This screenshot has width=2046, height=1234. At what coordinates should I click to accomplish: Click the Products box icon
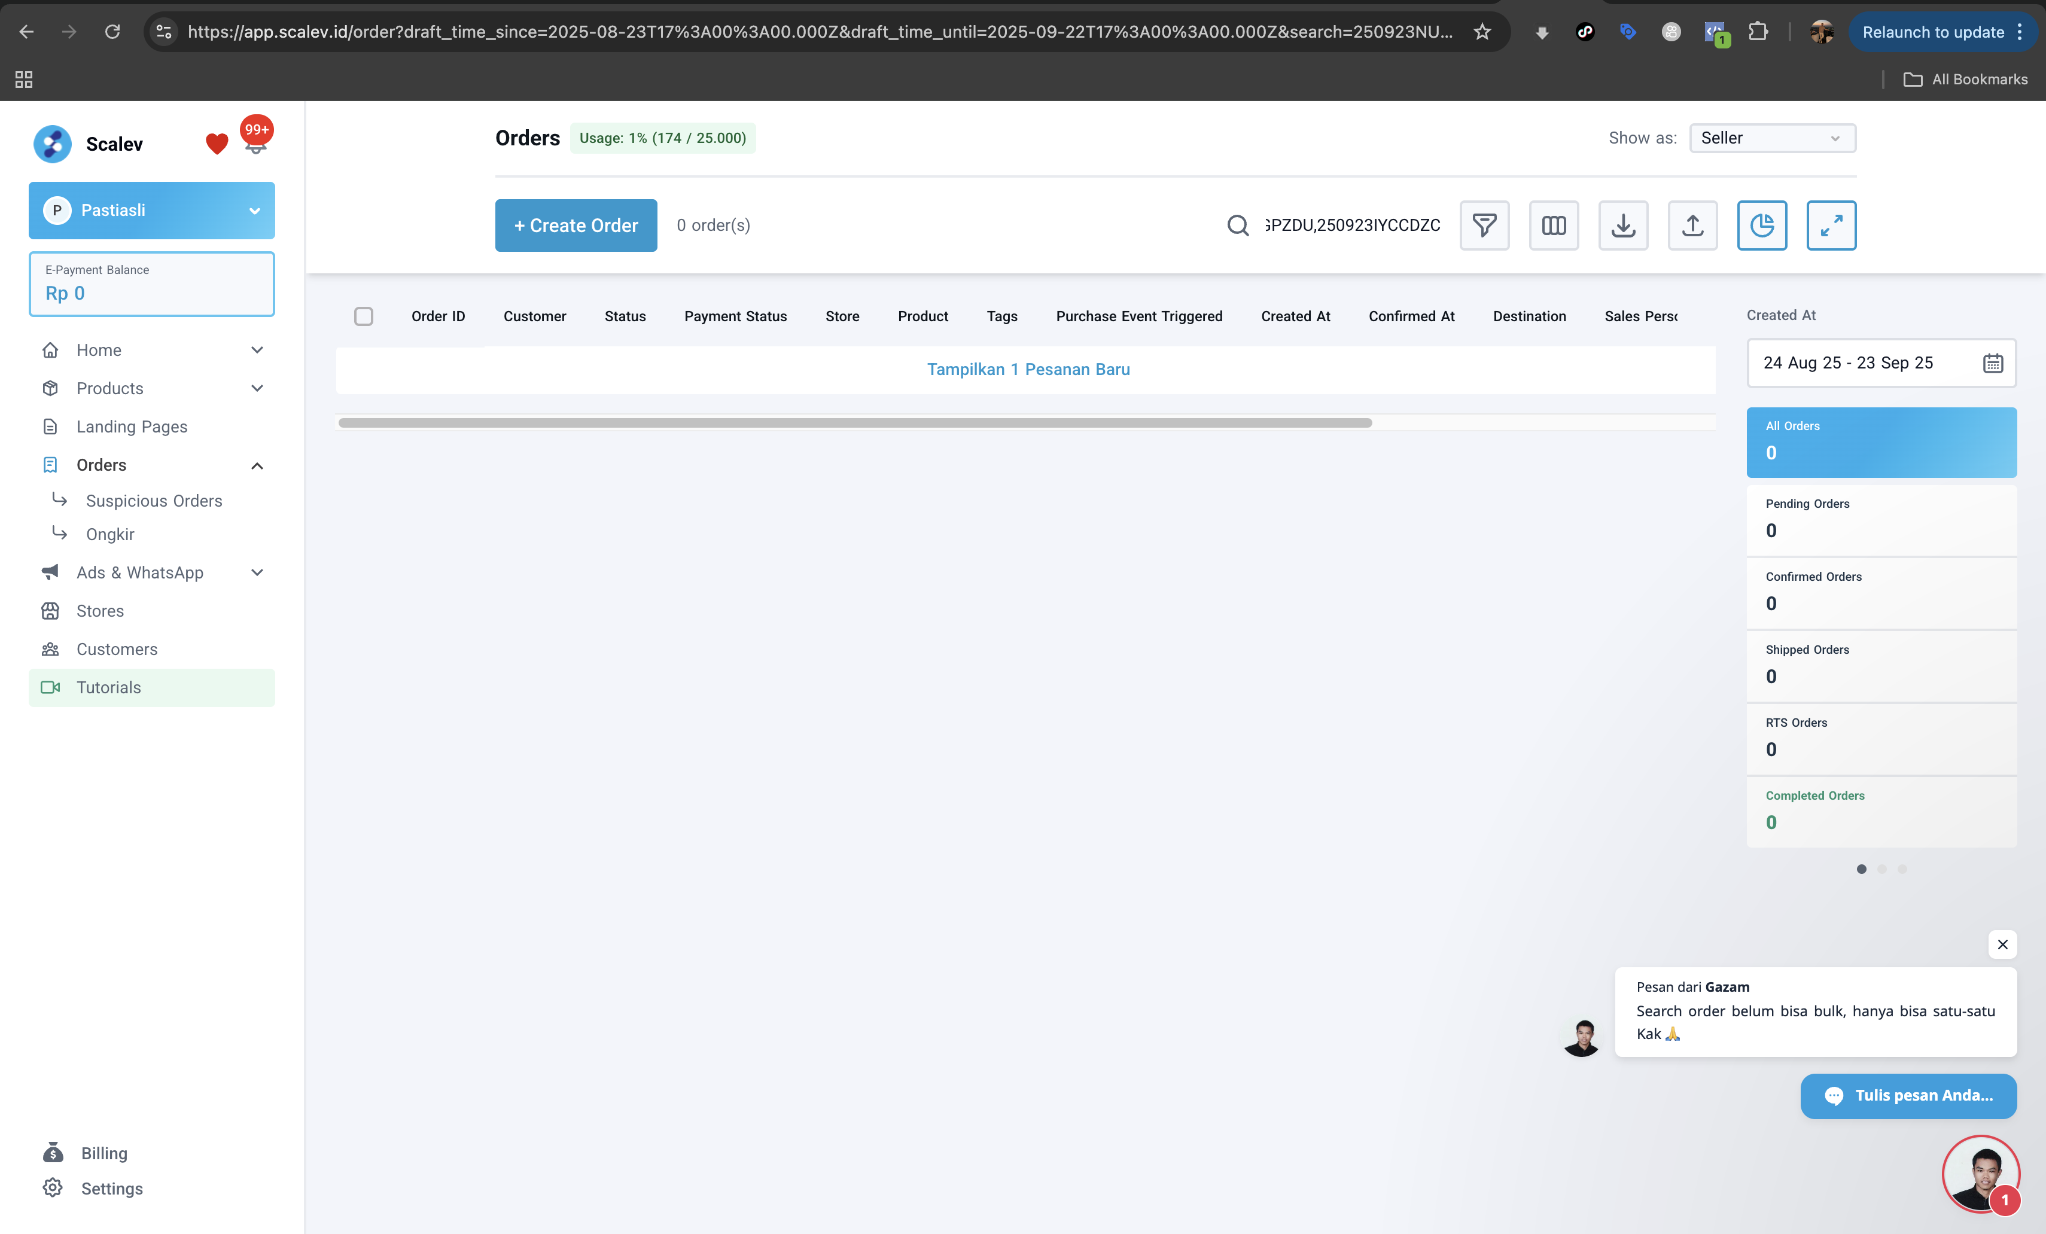pos(51,388)
